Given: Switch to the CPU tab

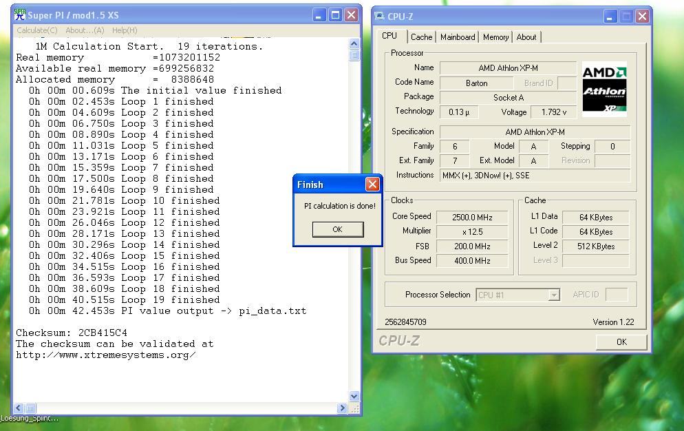Looking at the screenshot, I should 389,36.
